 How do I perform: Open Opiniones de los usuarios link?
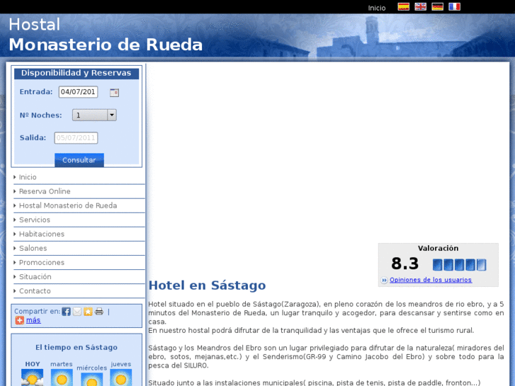(x=431, y=280)
